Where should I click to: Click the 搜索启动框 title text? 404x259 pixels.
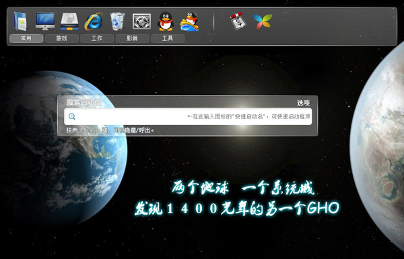pos(83,102)
